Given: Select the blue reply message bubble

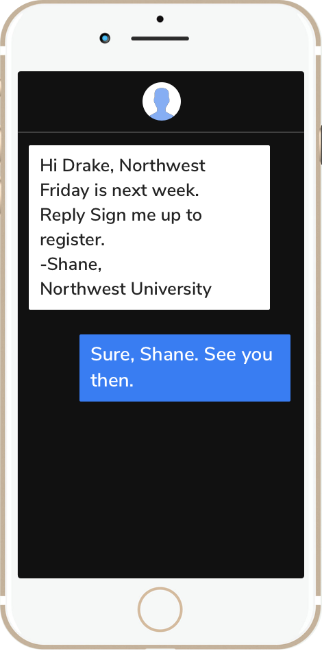Looking at the screenshot, I should click(x=185, y=368).
